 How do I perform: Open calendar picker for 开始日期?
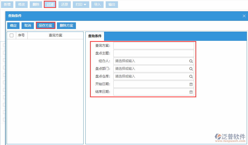[191, 84]
